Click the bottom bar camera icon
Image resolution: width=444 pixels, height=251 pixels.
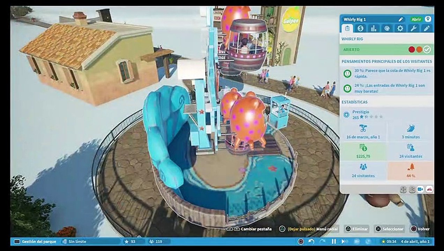pyautogui.click(x=356, y=241)
